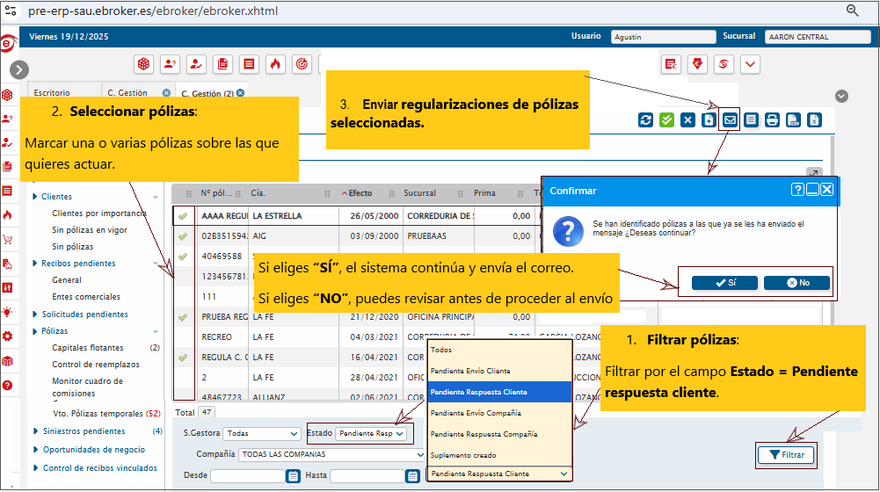
Task: Click the flame icon in the top toolbar
Action: 275,64
